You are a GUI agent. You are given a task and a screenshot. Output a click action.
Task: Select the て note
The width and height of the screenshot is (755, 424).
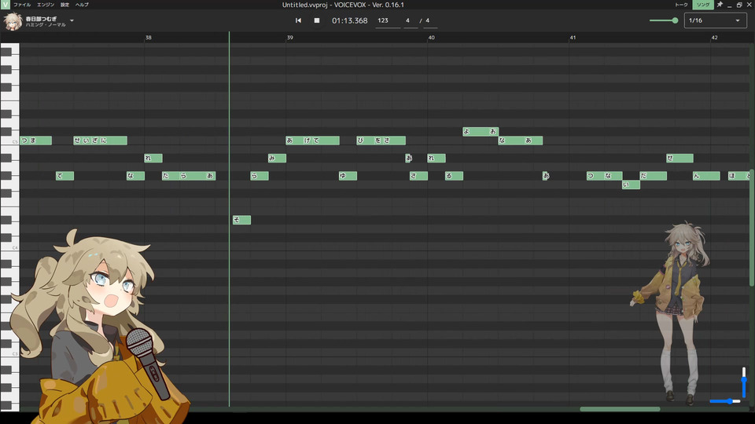pyautogui.click(x=65, y=175)
